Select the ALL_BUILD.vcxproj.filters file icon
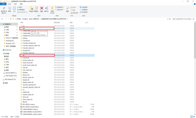 21,107
